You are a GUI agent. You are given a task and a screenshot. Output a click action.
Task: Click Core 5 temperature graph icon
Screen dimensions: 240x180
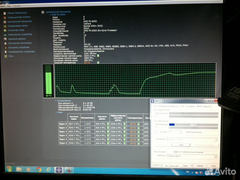139,144
